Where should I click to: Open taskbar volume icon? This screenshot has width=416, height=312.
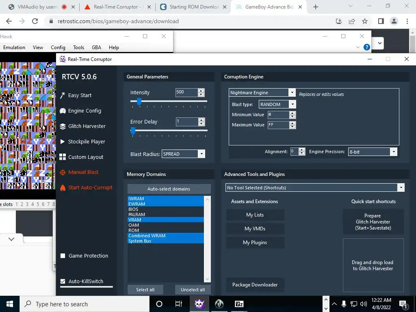364,304
